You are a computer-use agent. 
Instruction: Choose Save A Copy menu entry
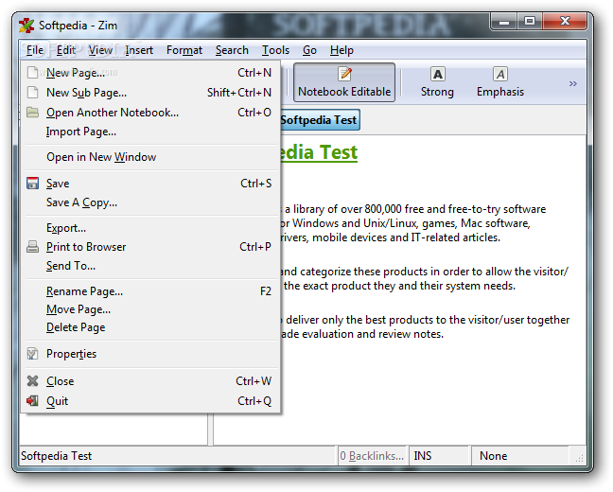pyautogui.click(x=152, y=202)
